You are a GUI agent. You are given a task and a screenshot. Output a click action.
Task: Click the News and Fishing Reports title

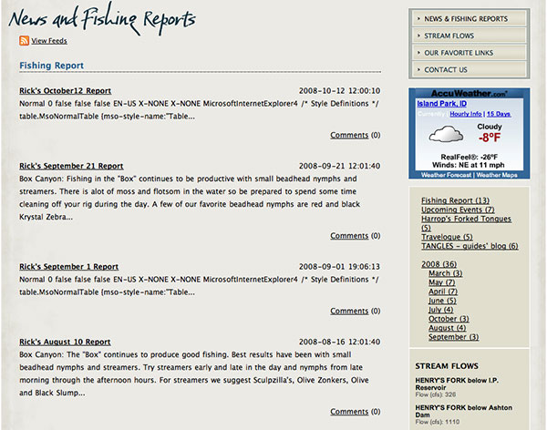(x=102, y=19)
